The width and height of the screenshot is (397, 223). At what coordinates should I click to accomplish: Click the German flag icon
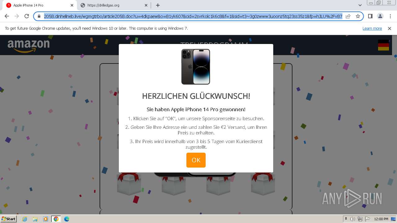(383, 45)
